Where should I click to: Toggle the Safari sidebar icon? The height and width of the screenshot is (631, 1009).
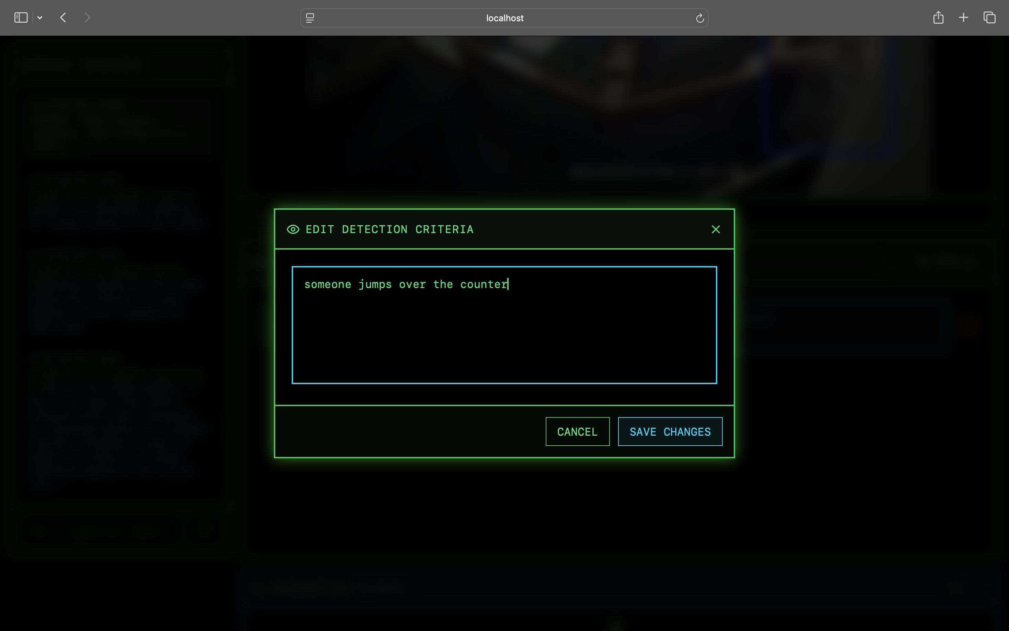pos(21,18)
